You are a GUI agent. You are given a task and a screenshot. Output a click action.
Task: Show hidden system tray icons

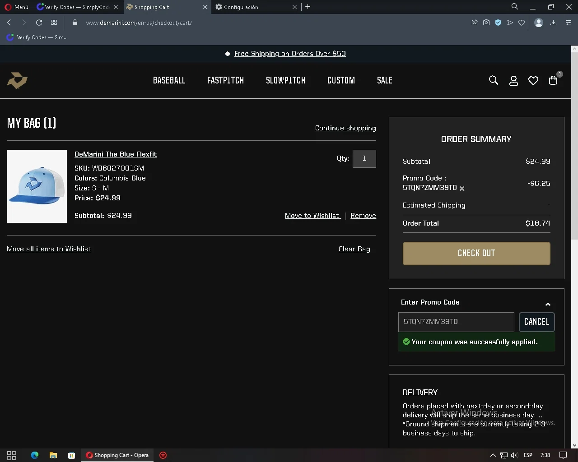pyautogui.click(x=493, y=455)
